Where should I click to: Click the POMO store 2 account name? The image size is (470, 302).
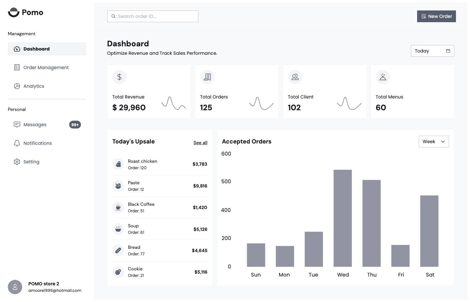pyautogui.click(x=44, y=284)
